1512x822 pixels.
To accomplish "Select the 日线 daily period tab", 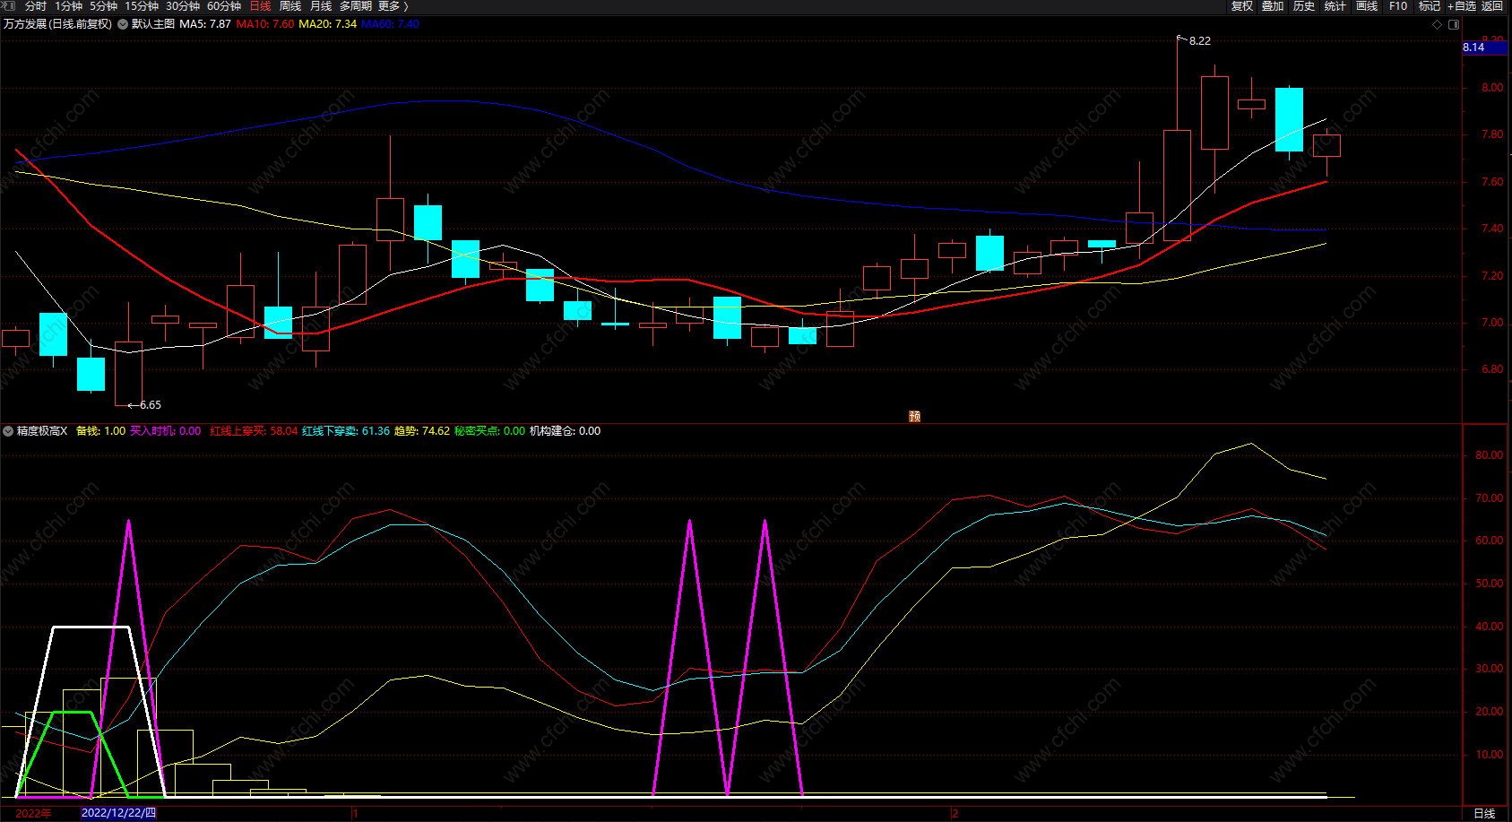I will 260,6.
